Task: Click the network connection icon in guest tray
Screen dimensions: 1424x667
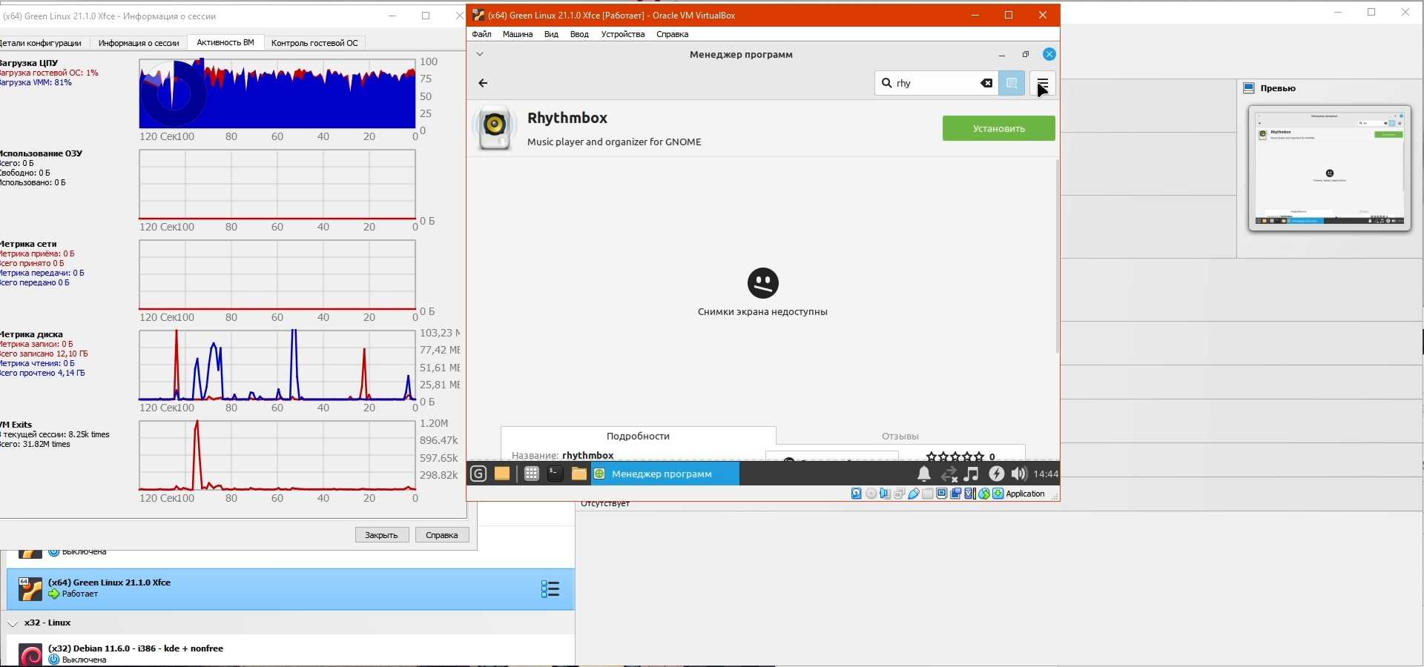Action: pyautogui.click(x=949, y=474)
